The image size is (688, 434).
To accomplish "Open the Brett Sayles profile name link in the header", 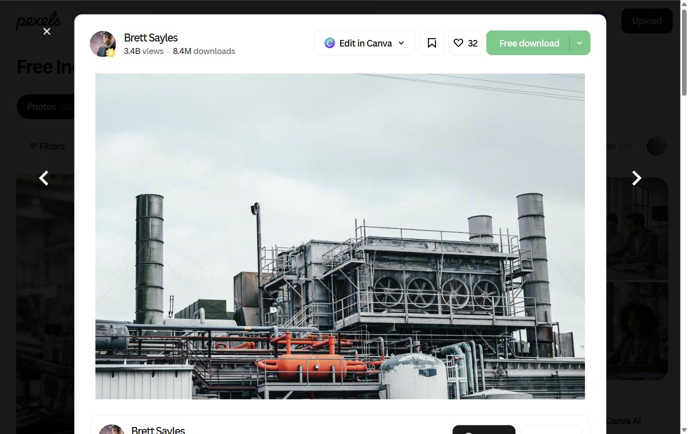I will click(x=151, y=38).
